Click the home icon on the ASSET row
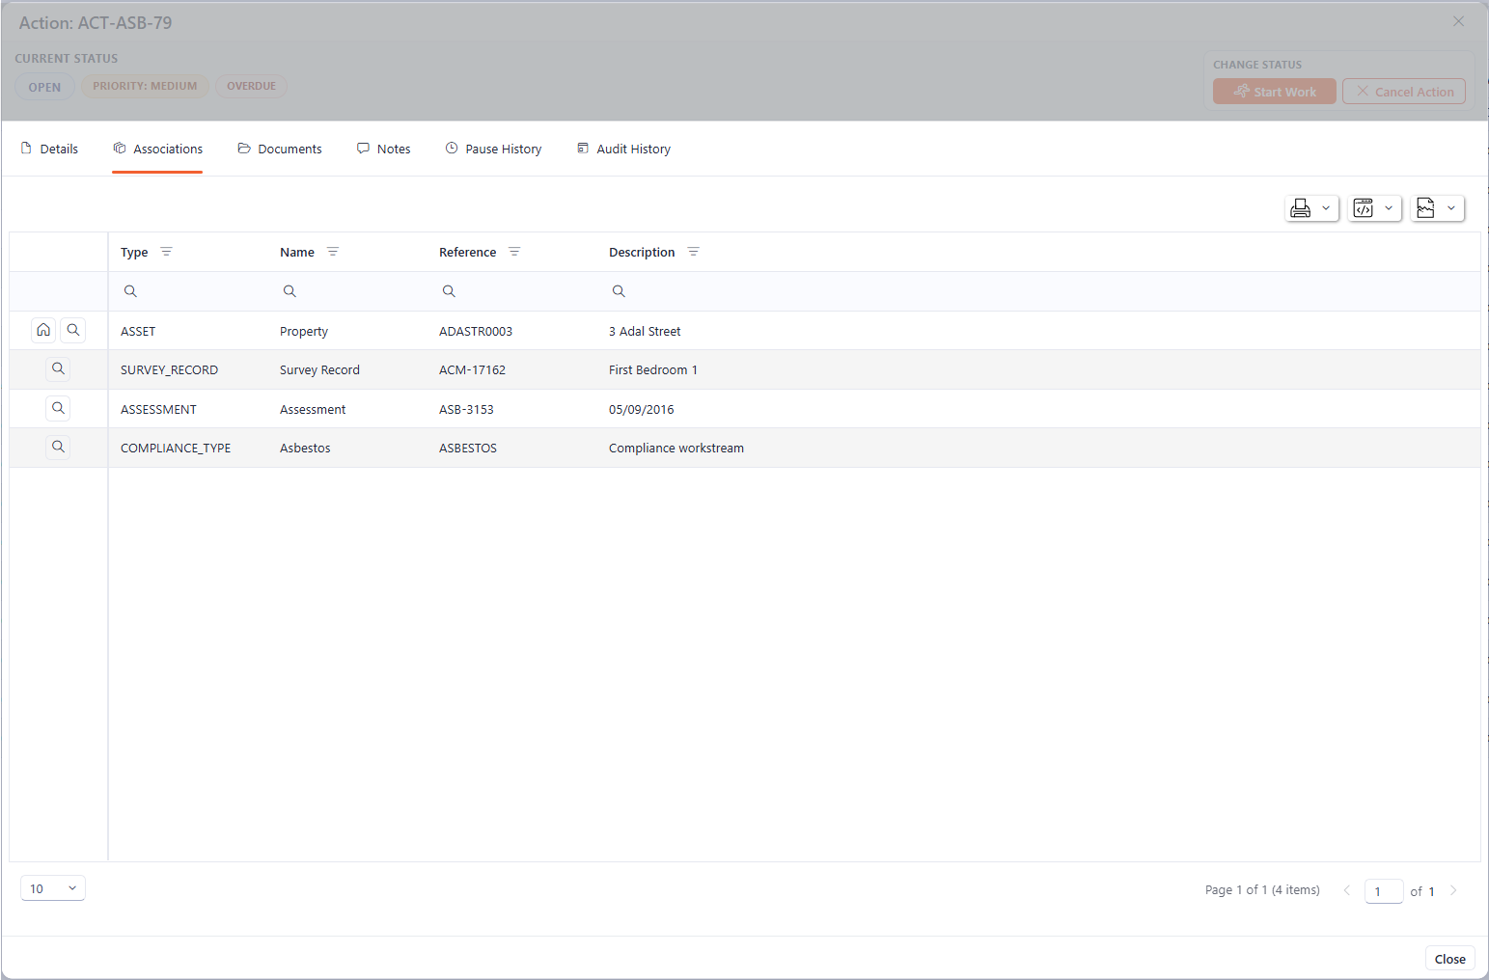The width and height of the screenshot is (1489, 980). tap(42, 330)
